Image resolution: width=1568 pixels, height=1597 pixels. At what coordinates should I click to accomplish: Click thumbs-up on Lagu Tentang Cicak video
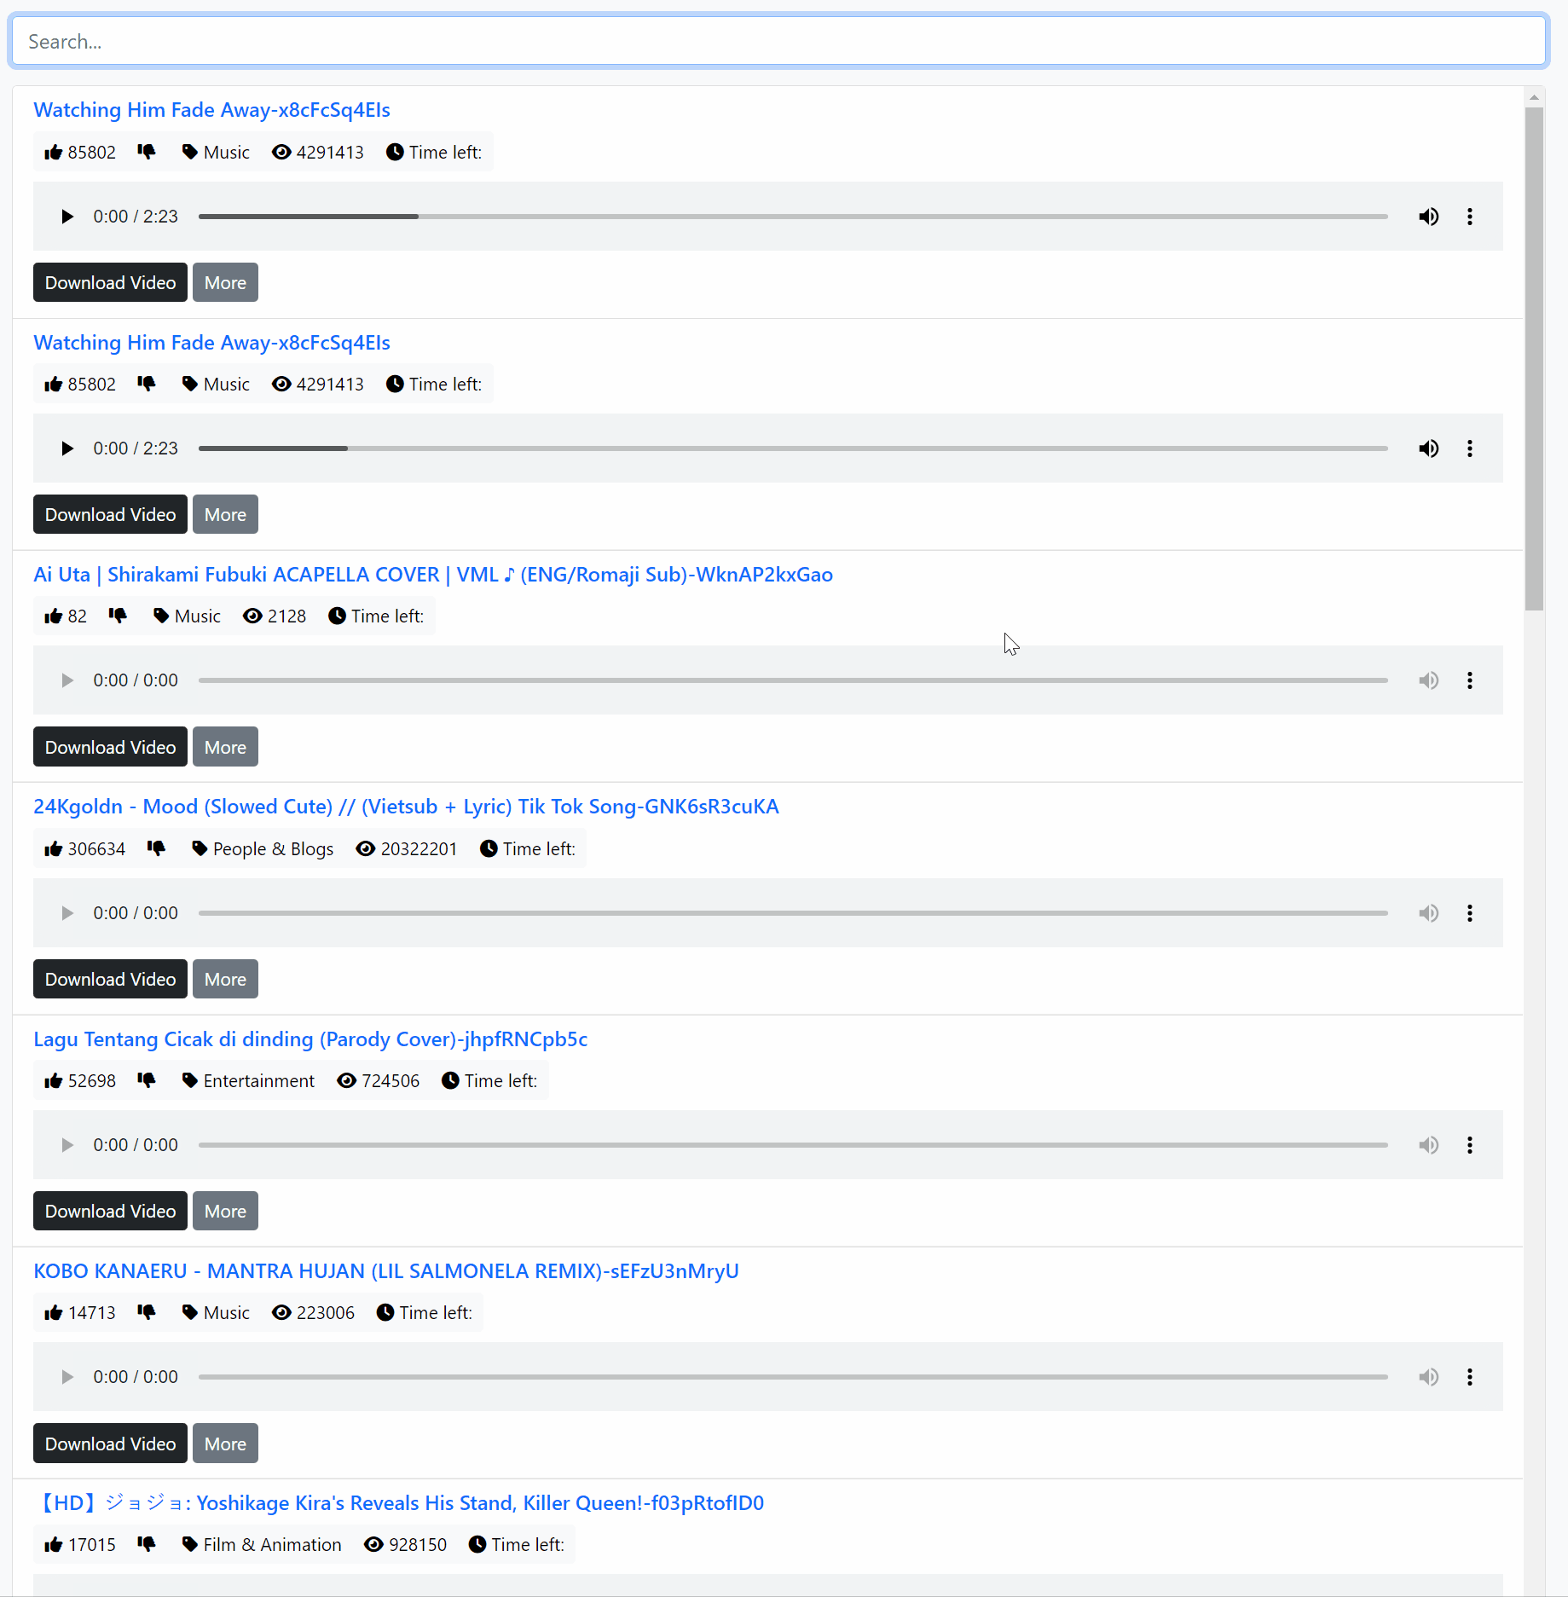pyautogui.click(x=54, y=1081)
